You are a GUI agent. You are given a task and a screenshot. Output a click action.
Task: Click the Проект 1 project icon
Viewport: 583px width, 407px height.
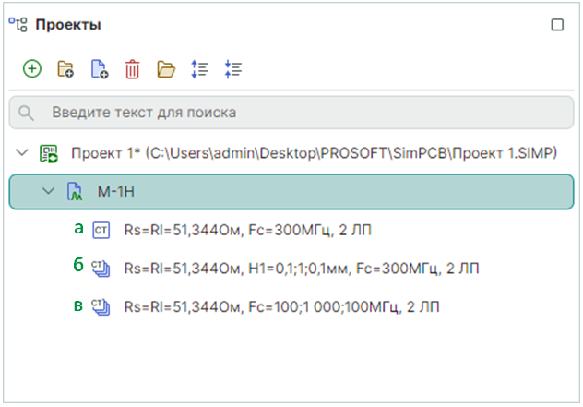(49, 153)
